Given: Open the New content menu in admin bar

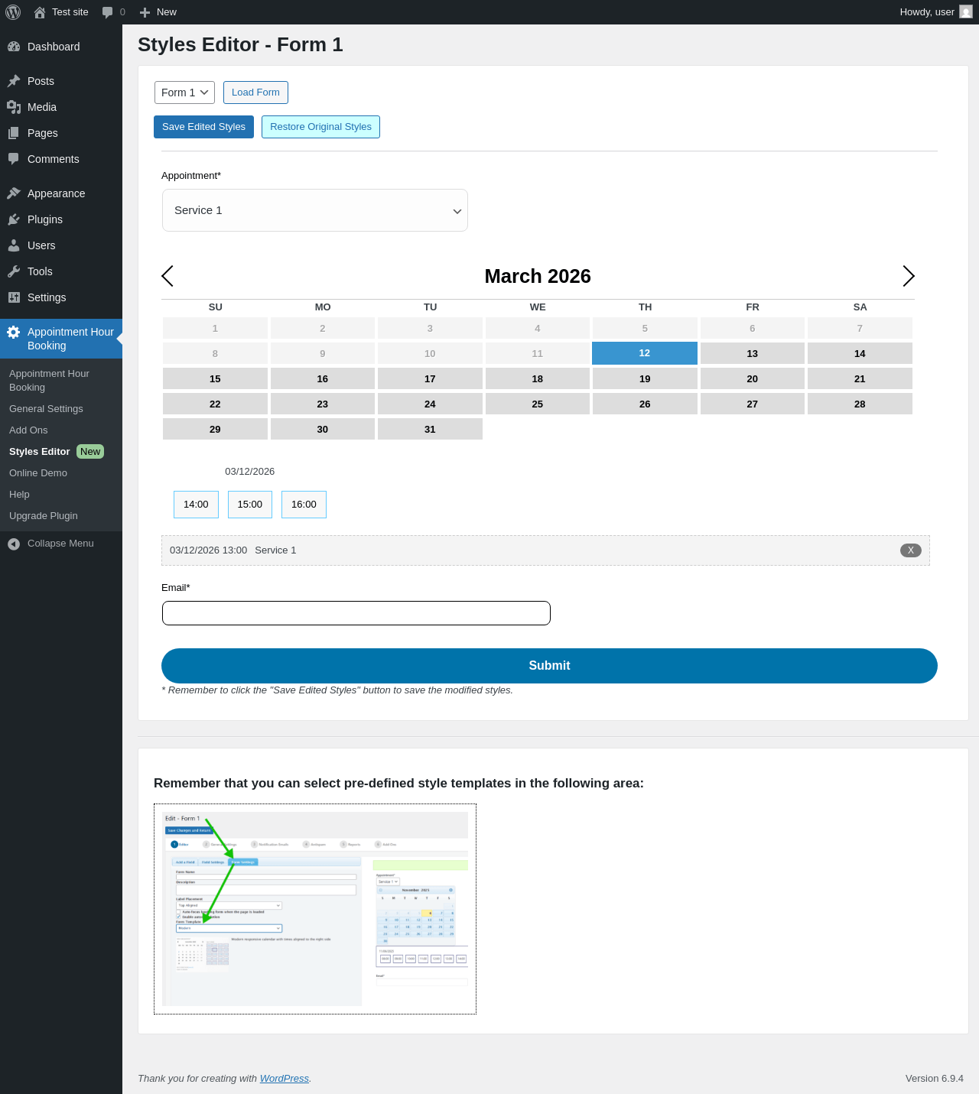Looking at the screenshot, I should 158,12.
